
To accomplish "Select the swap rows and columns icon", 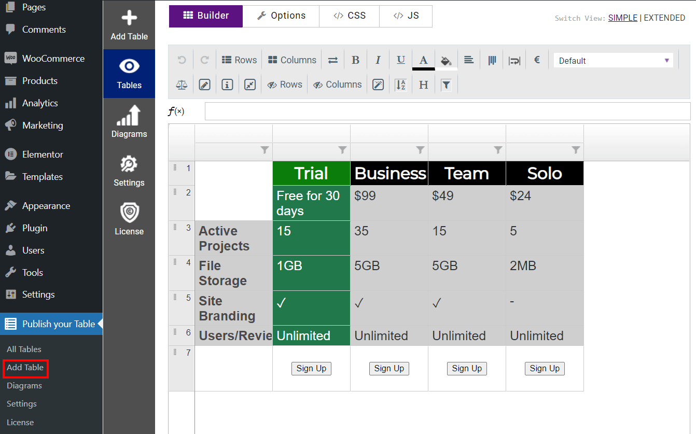I will (x=332, y=60).
